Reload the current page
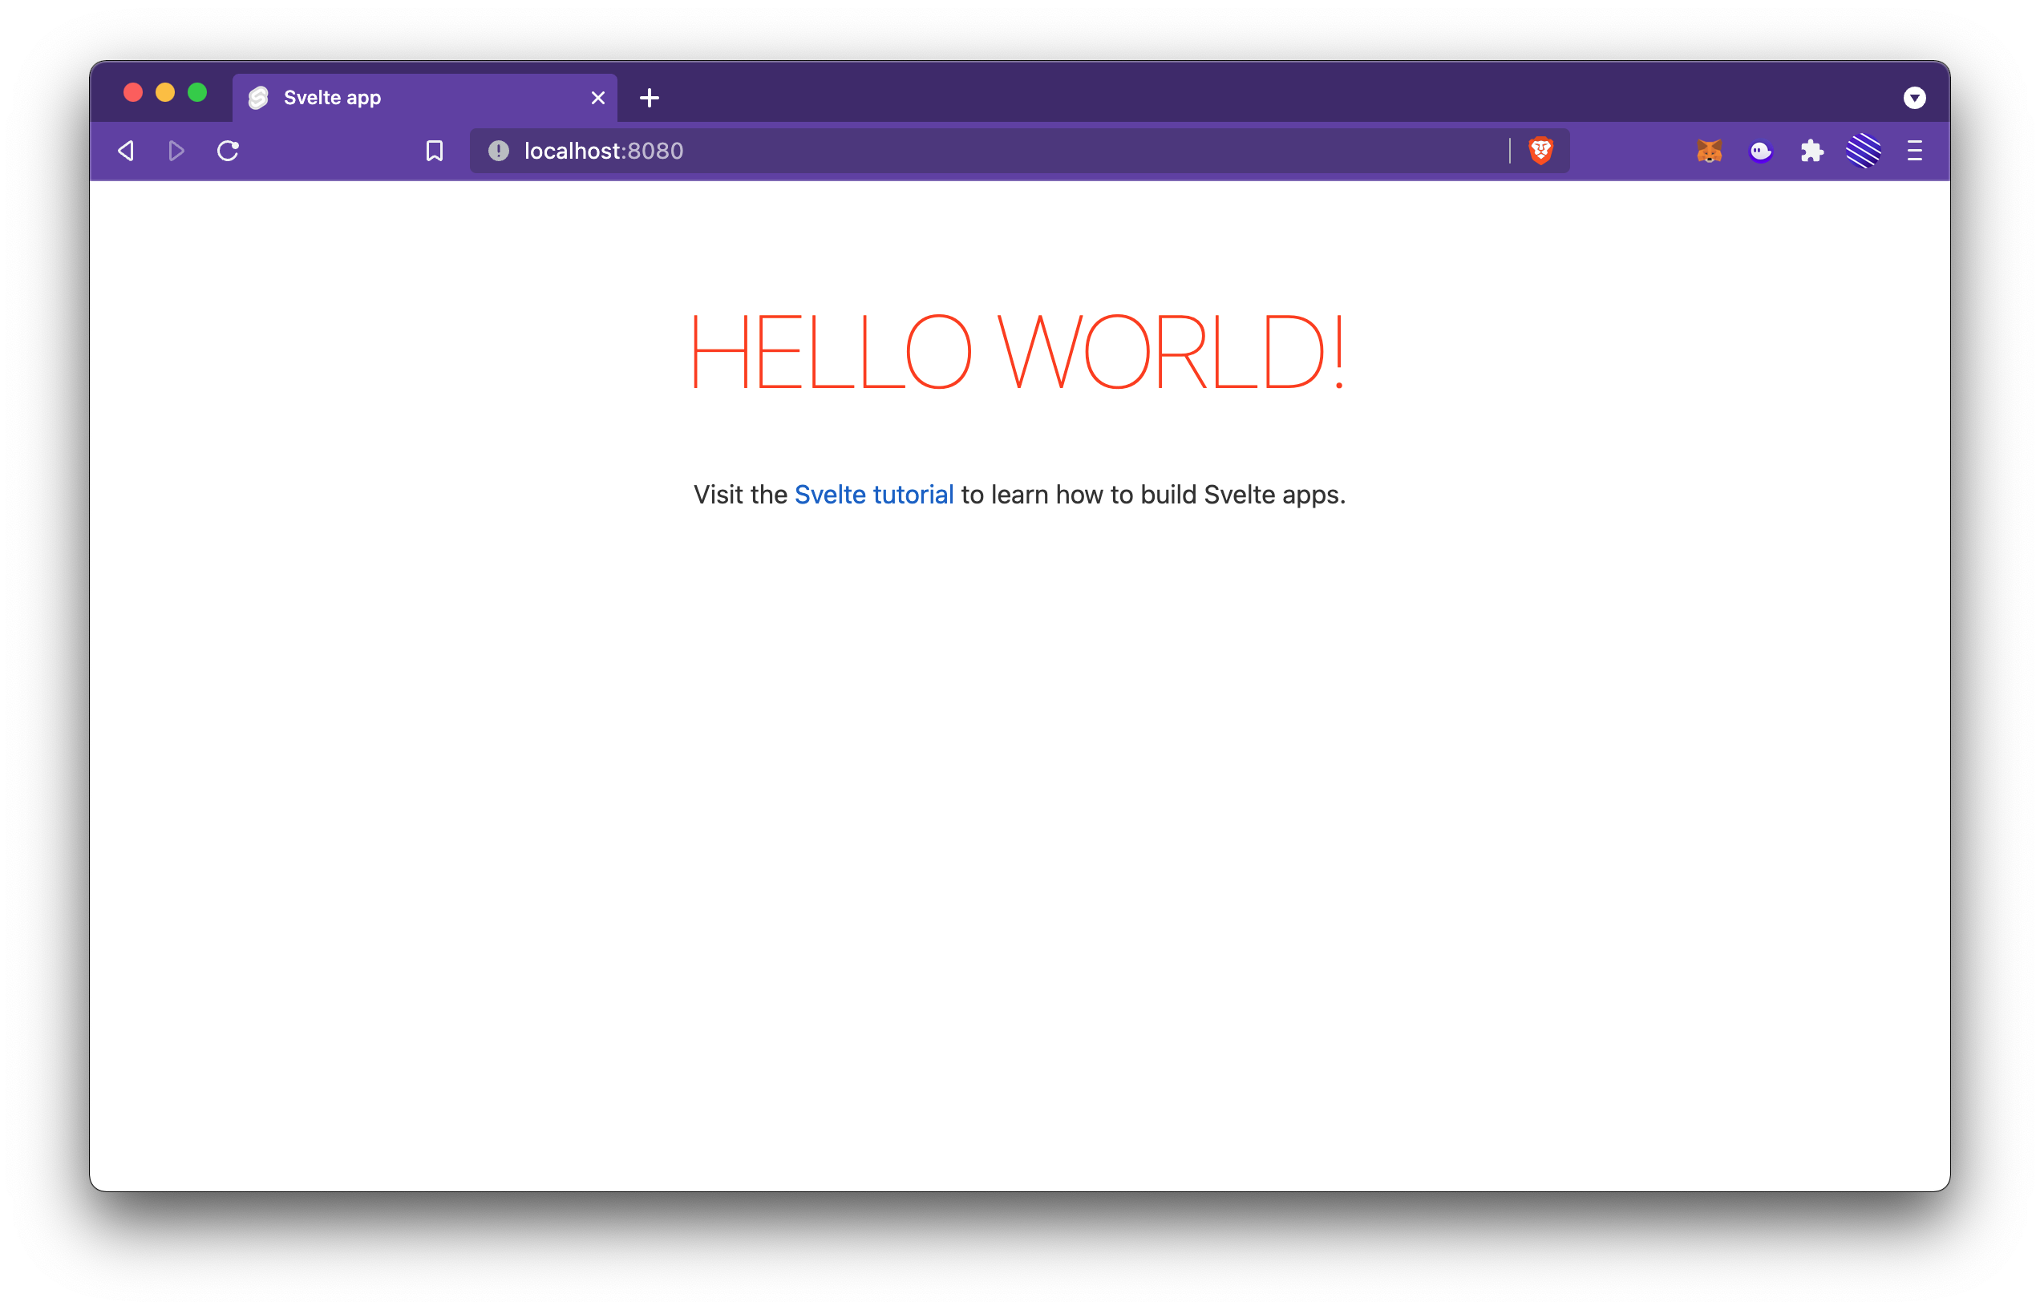Image resolution: width=2040 pixels, height=1310 pixels. pyautogui.click(x=228, y=152)
